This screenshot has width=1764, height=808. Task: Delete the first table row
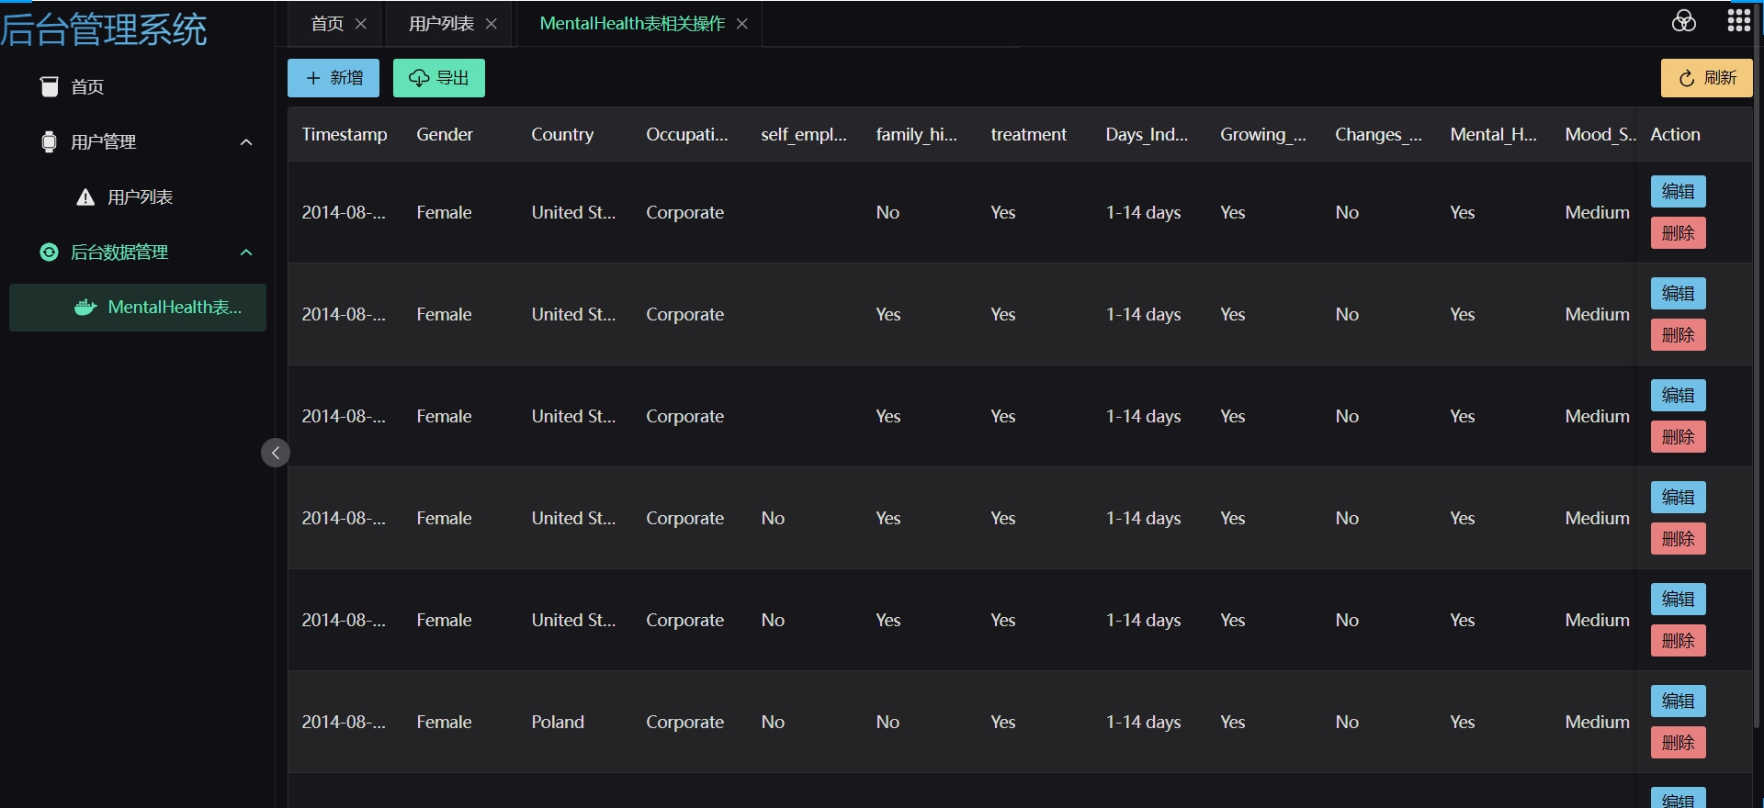[1679, 233]
